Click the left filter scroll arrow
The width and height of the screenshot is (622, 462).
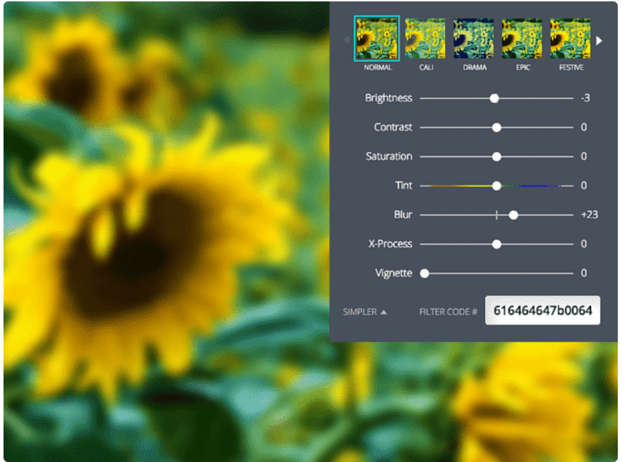[x=347, y=40]
